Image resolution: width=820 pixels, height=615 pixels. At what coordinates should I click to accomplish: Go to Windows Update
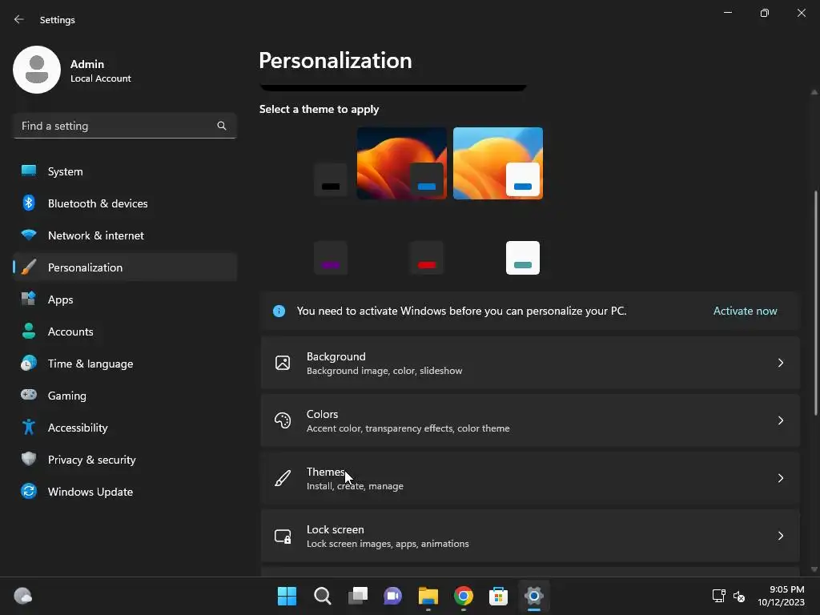pyautogui.click(x=125, y=492)
